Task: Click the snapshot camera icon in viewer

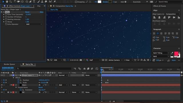Action: (81, 60)
